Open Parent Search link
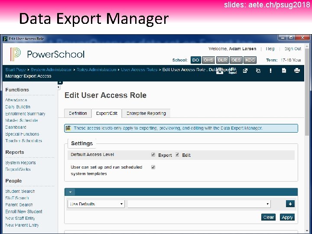The height and width of the screenshot is (234, 312). 19,205
